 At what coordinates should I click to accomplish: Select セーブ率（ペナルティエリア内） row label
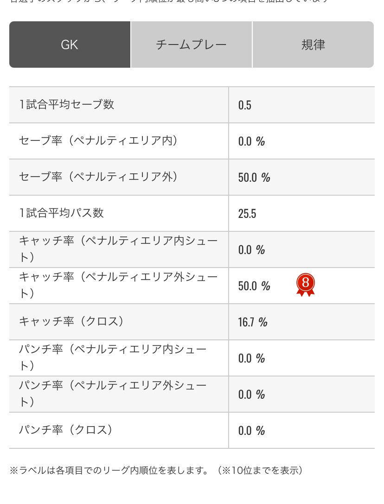pyautogui.click(x=98, y=140)
